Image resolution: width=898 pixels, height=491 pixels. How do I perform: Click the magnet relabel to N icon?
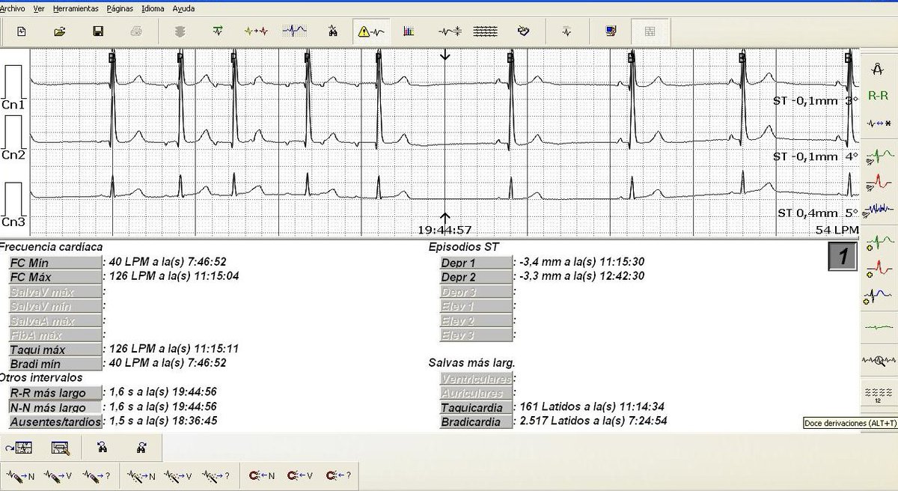coord(261,475)
